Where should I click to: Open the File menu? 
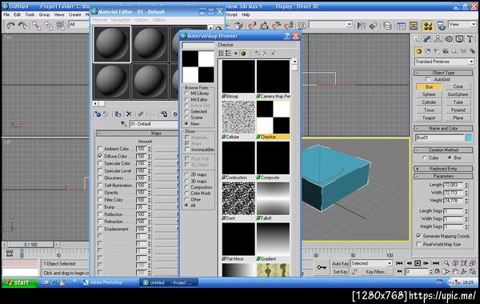pyautogui.click(x=6, y=14)
